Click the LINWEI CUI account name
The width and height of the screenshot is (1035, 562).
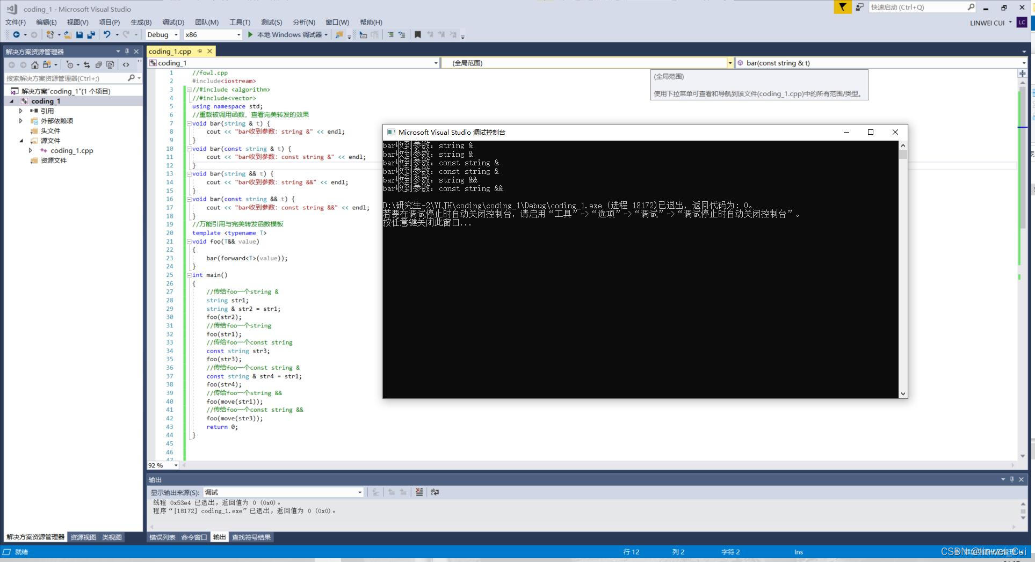[x=987, y=23]
